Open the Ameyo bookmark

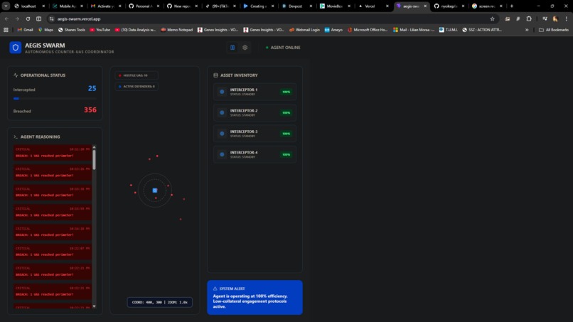click(x=333, y=30)
